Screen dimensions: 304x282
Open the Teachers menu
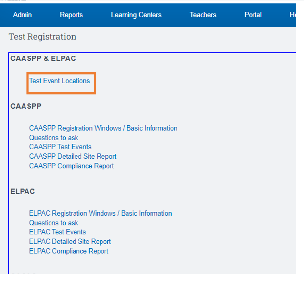click(203, 15)
